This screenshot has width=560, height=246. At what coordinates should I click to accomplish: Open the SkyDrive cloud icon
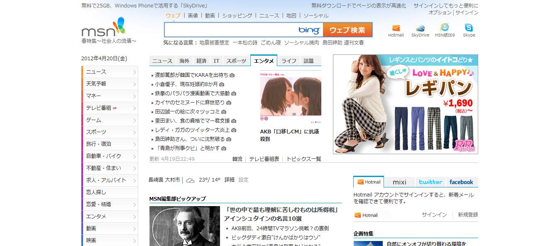point(420,28)
